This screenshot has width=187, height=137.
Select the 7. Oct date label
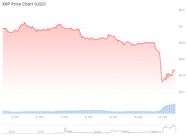[64, 117]
